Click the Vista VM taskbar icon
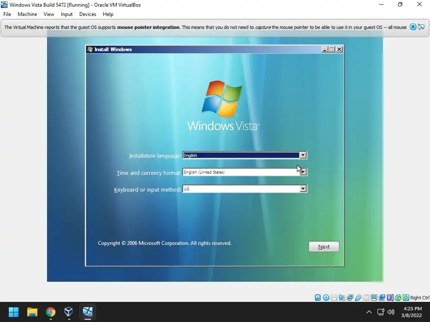Screen dimensions: 430x322 [x=88, y=312]
